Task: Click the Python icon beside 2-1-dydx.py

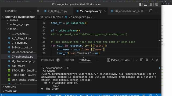Action: point(9,43)
